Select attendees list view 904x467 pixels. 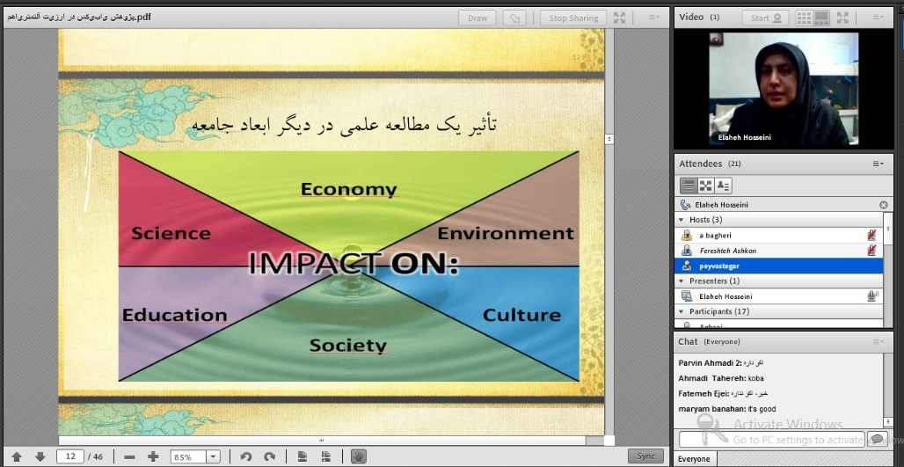click(689, 186)
